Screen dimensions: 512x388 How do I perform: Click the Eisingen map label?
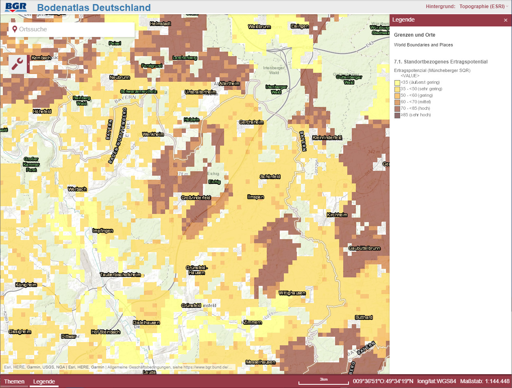click(300, 26)
